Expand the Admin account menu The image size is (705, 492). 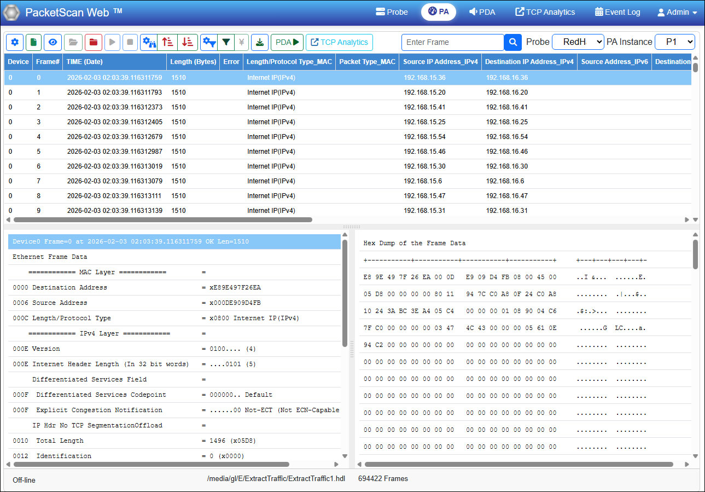(677, 11)
